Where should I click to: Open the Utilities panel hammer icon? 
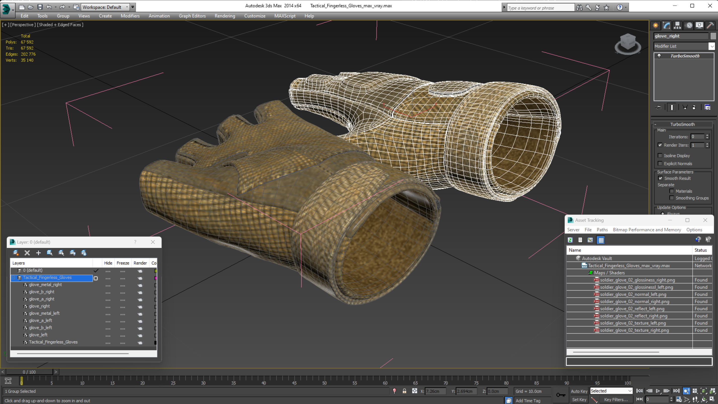710,25
